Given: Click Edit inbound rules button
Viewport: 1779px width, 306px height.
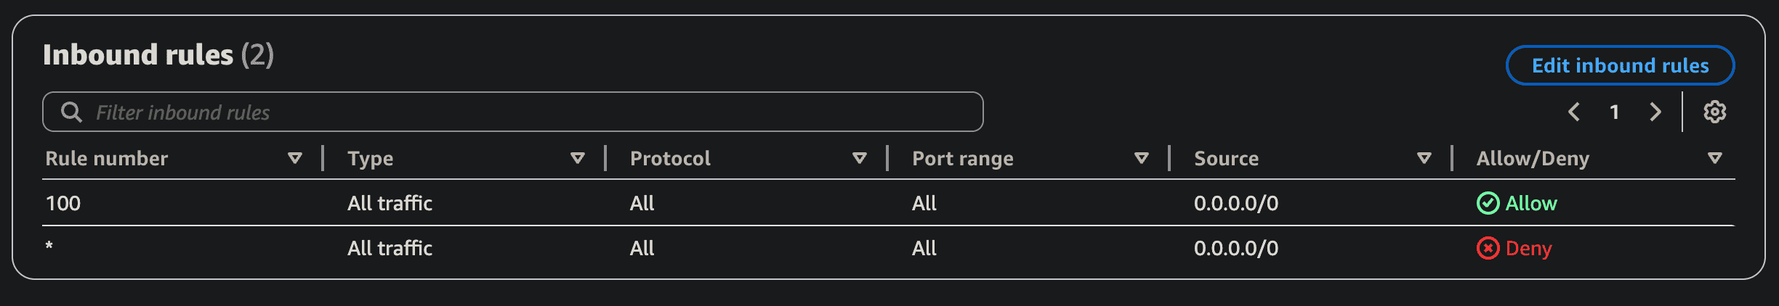Looking at the screenshot, I should (1620, 65).
